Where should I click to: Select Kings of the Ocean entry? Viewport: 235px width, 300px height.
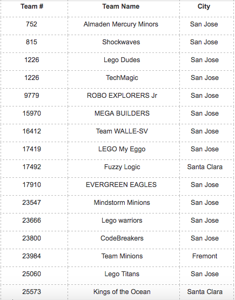(122, 292)
